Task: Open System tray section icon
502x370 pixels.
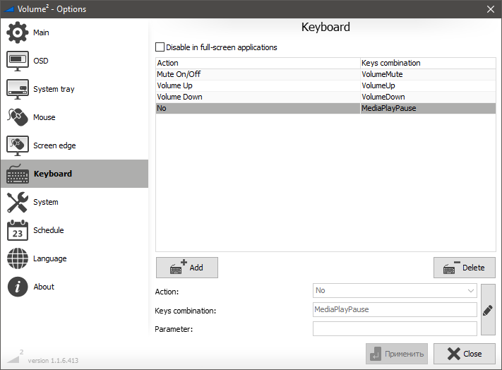Action: click(18, 90)
